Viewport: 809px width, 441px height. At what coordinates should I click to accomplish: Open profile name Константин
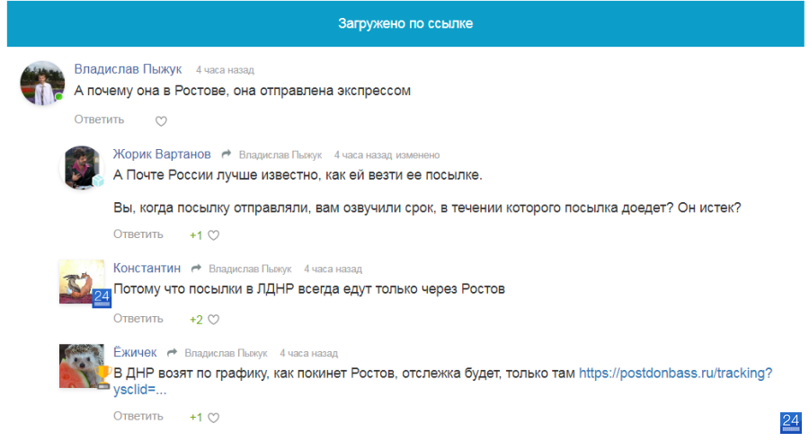pos(147,269)
